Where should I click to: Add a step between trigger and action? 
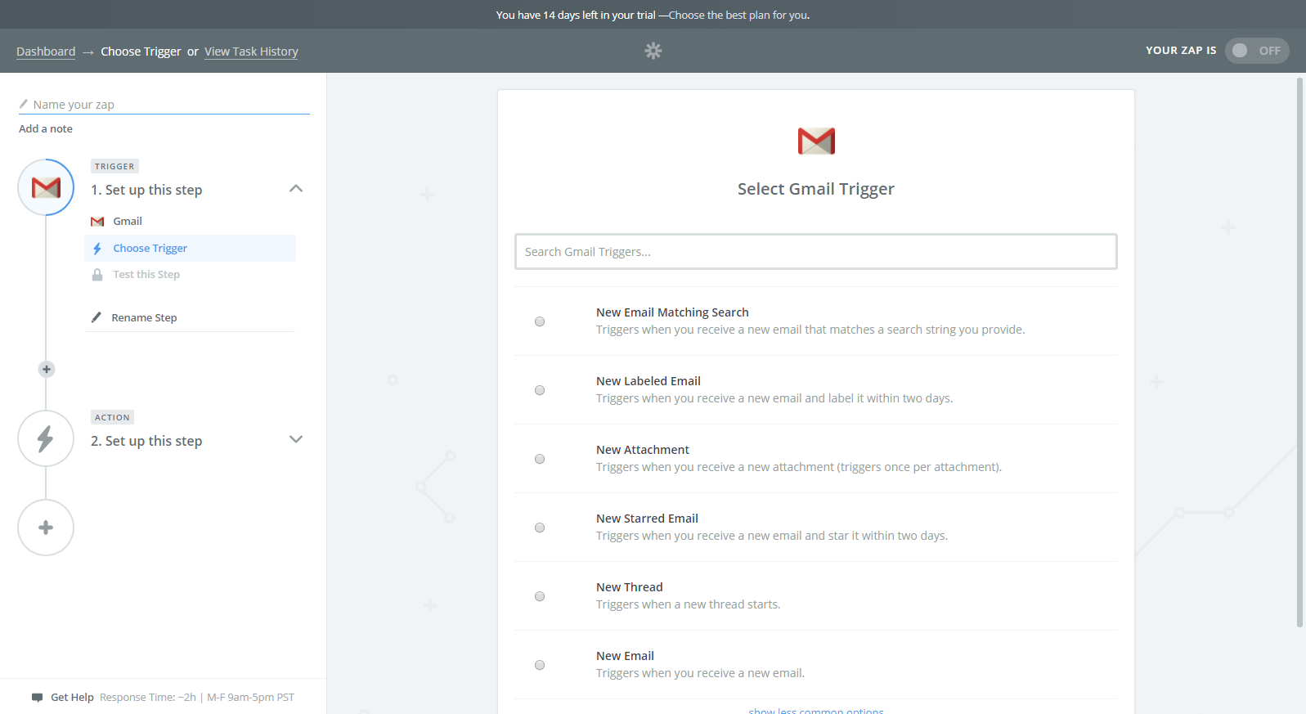click(x=47, y=369)
